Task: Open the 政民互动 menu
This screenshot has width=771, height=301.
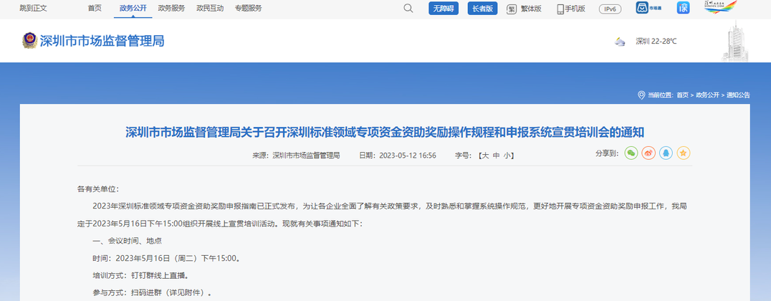Action: click(209, 9)
